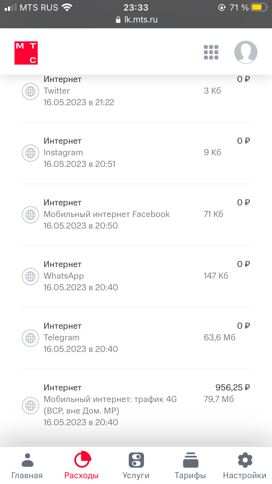
Task: Open the user profile avatar
Action: 246,52
